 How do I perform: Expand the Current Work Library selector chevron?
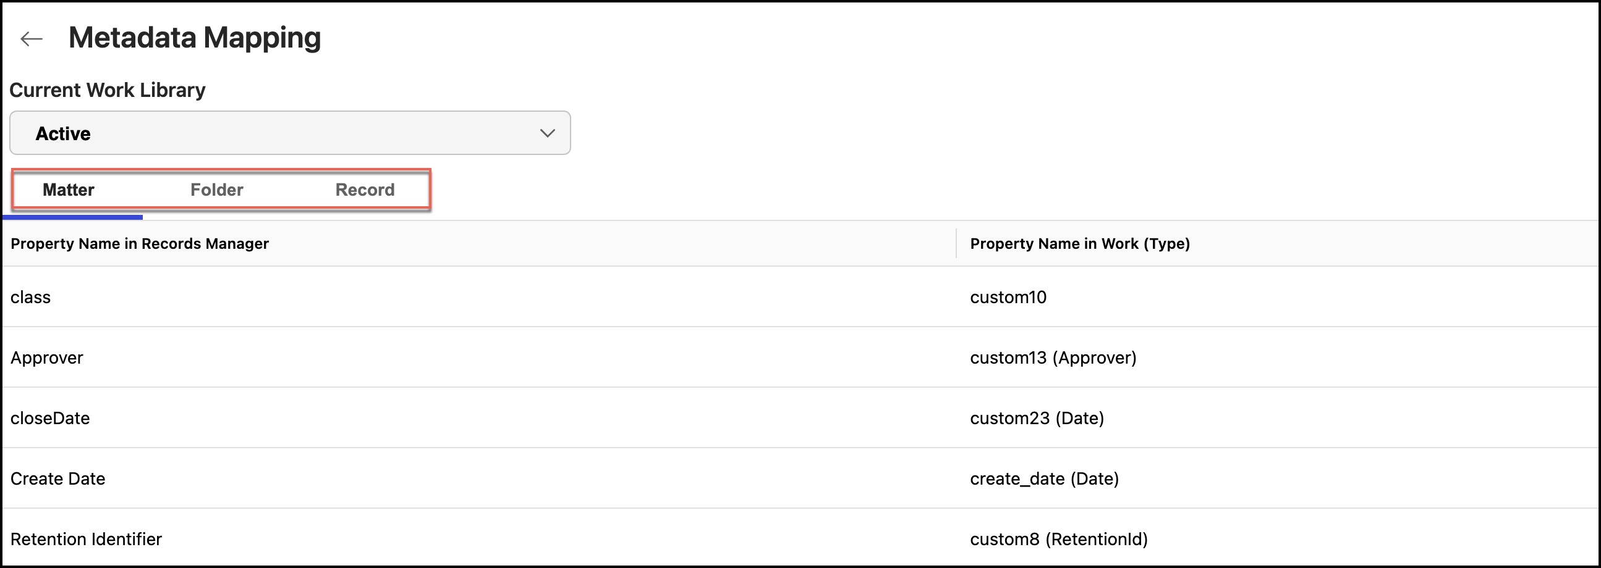pos(546,132)
